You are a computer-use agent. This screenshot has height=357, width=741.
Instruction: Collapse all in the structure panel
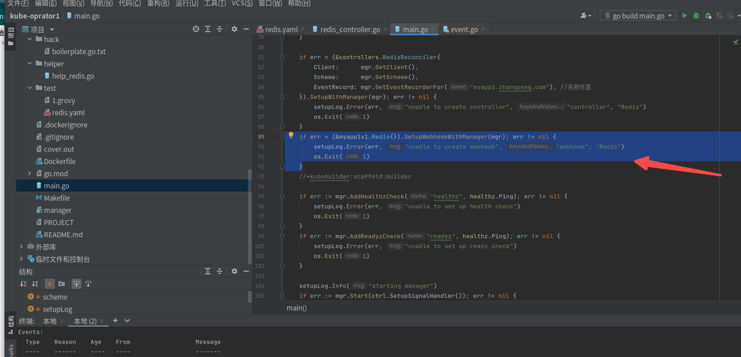tap(220, 271)
